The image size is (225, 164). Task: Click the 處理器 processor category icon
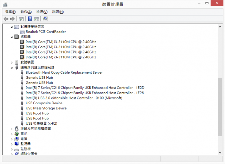[17, 37]
